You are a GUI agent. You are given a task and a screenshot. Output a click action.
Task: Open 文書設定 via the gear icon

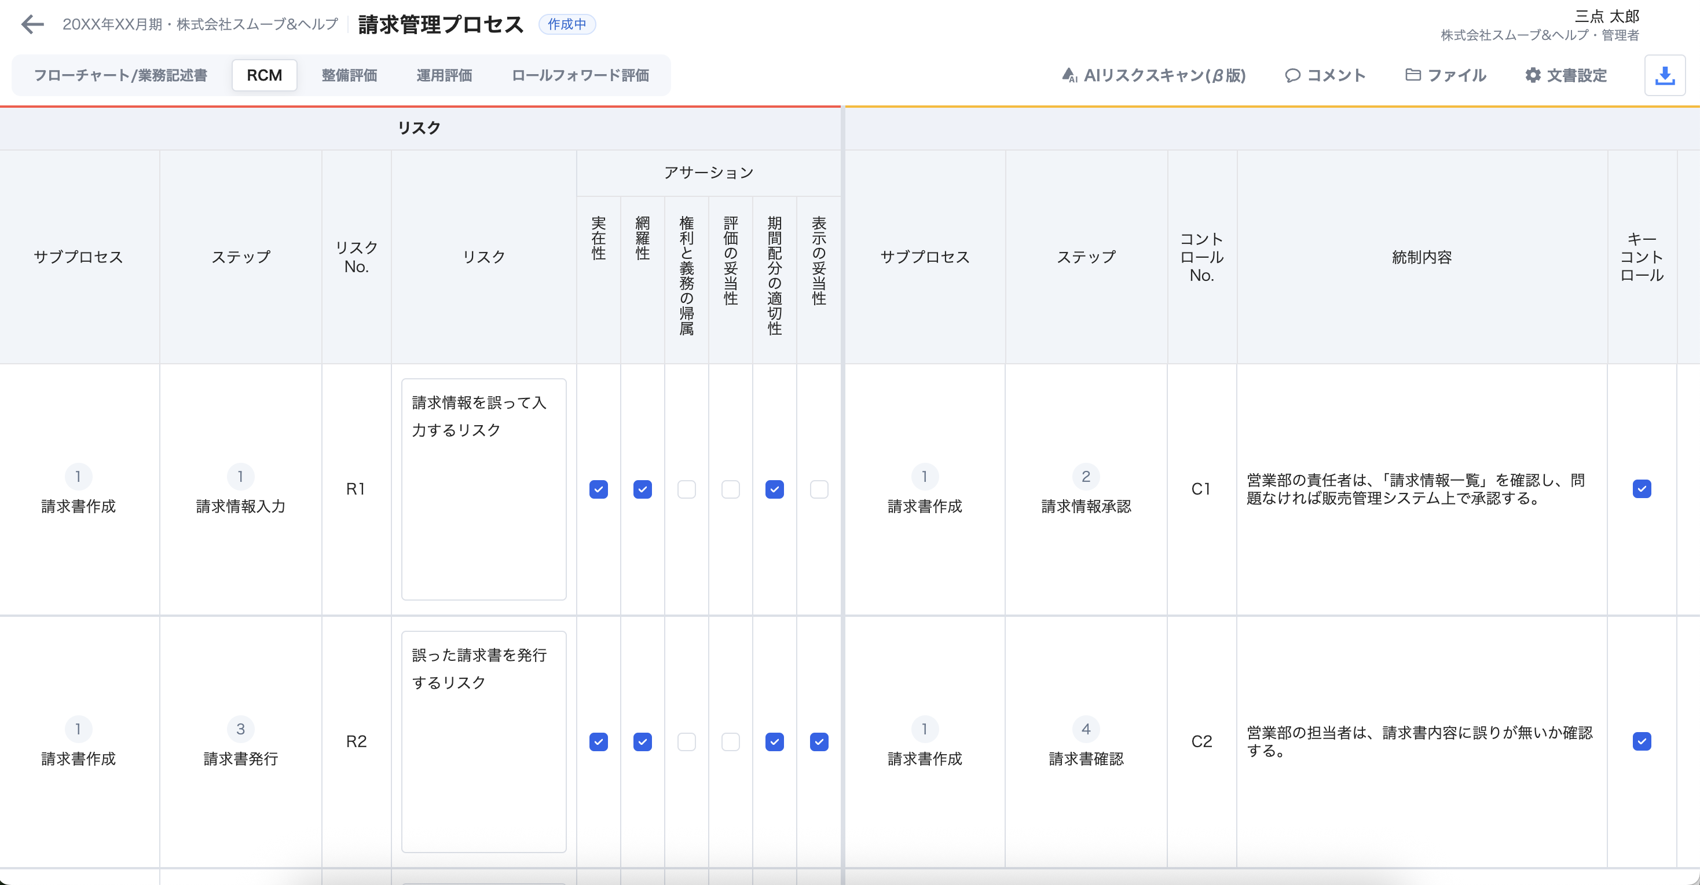tap(1567, 75)
